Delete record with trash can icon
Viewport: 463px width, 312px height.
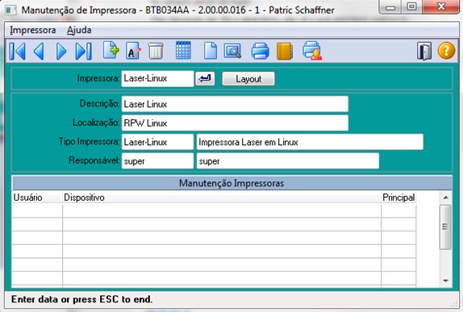[156, 51]
